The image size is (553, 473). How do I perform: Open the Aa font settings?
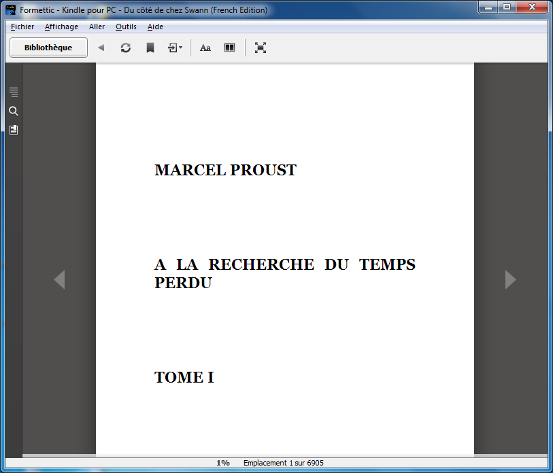(x=205, y=48)
